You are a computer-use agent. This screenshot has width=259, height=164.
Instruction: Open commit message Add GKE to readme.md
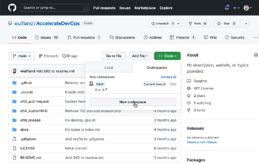click(55, 71)
